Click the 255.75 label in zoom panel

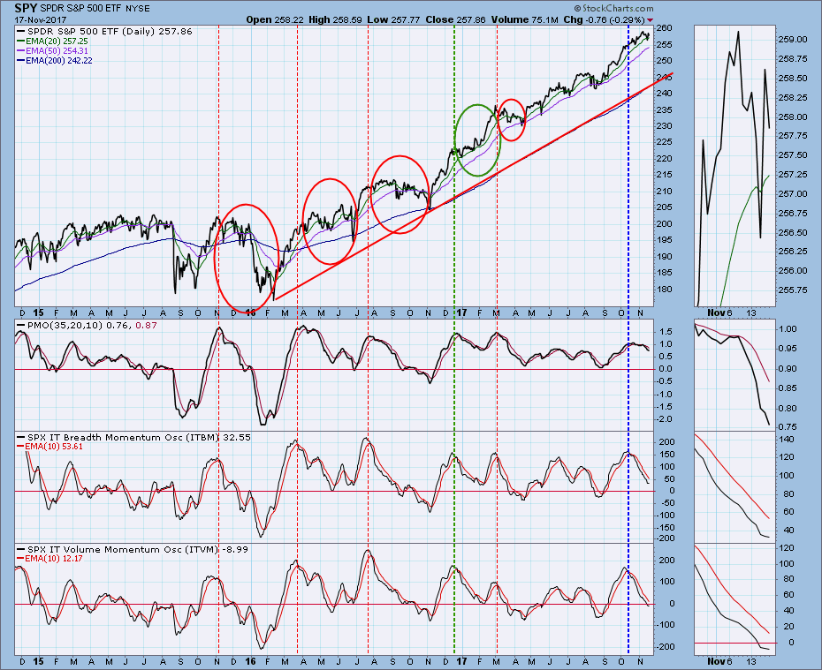pos(793,290)
